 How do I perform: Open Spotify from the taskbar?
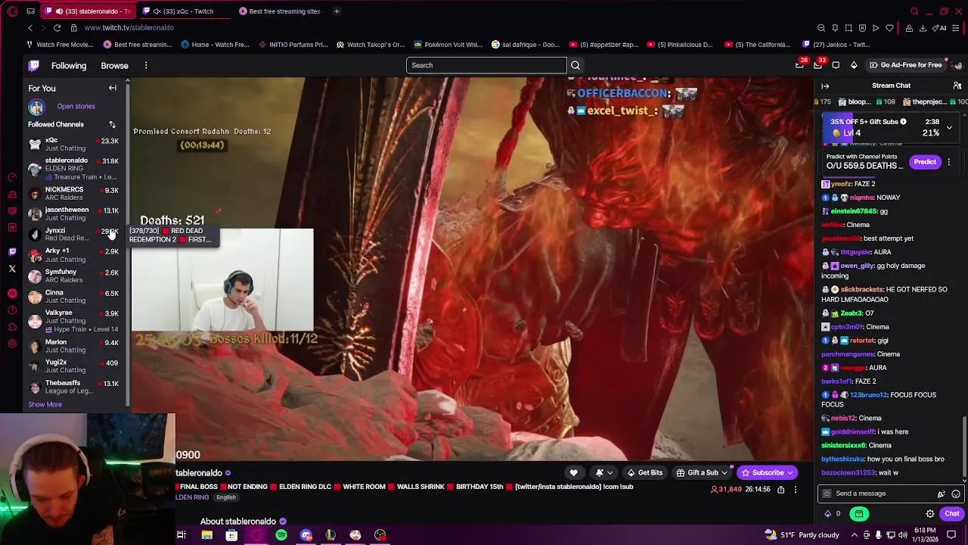281,535
